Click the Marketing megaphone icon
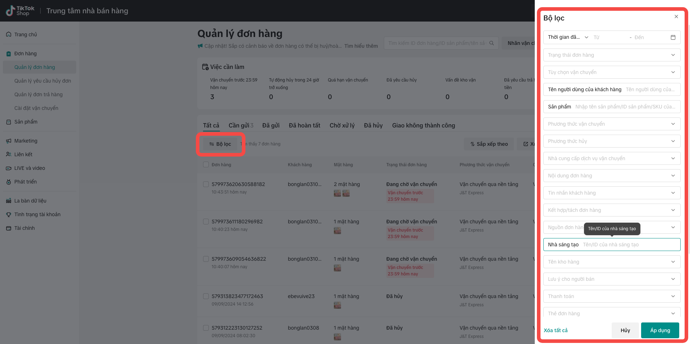 [9, 141]
